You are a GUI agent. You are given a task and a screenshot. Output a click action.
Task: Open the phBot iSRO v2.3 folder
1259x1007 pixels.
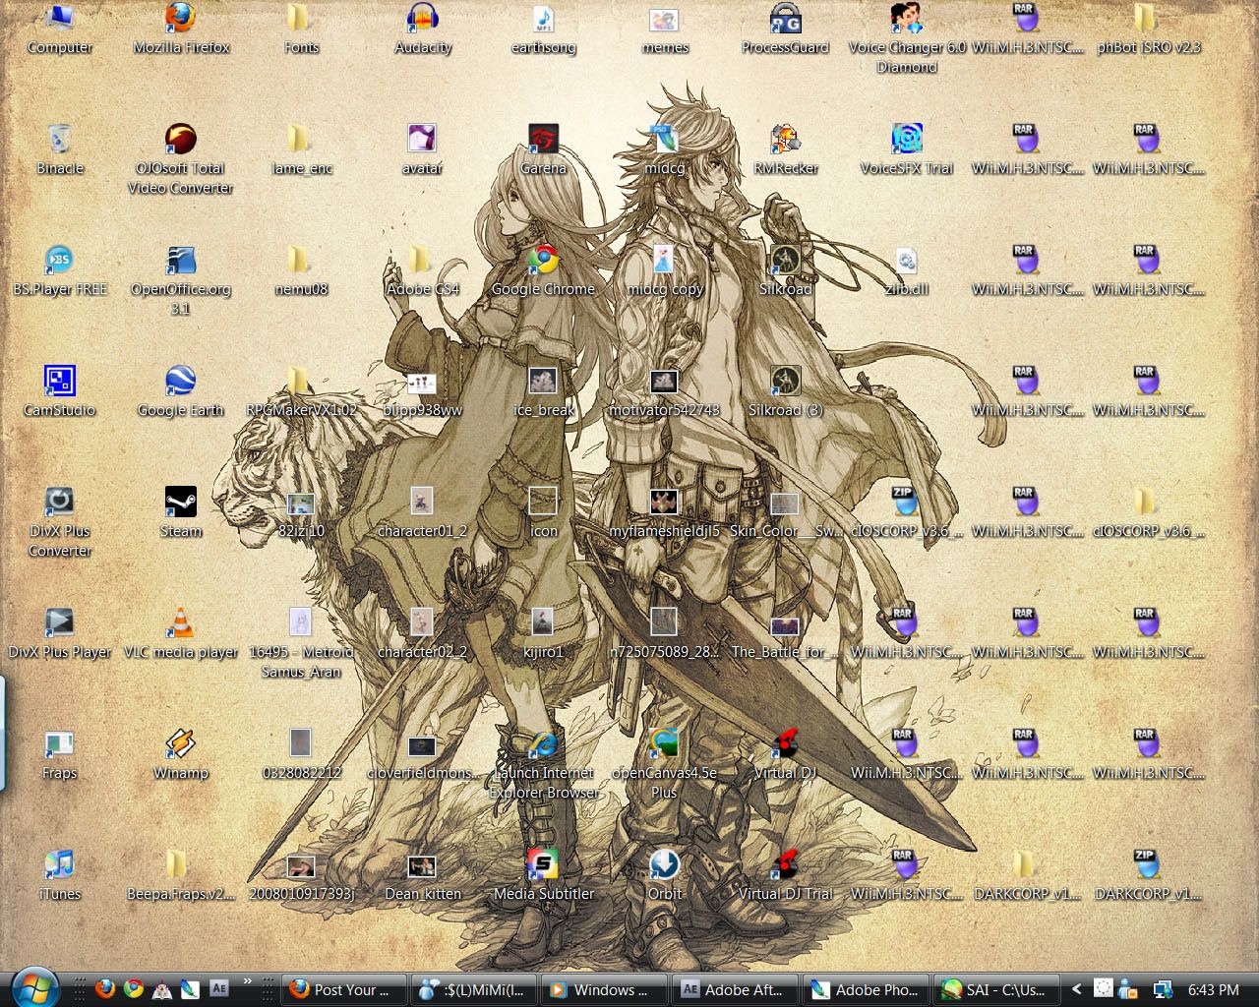[x=1148, y=28]
